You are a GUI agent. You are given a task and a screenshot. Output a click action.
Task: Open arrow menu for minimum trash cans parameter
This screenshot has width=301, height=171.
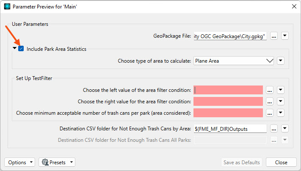point(280,113)
